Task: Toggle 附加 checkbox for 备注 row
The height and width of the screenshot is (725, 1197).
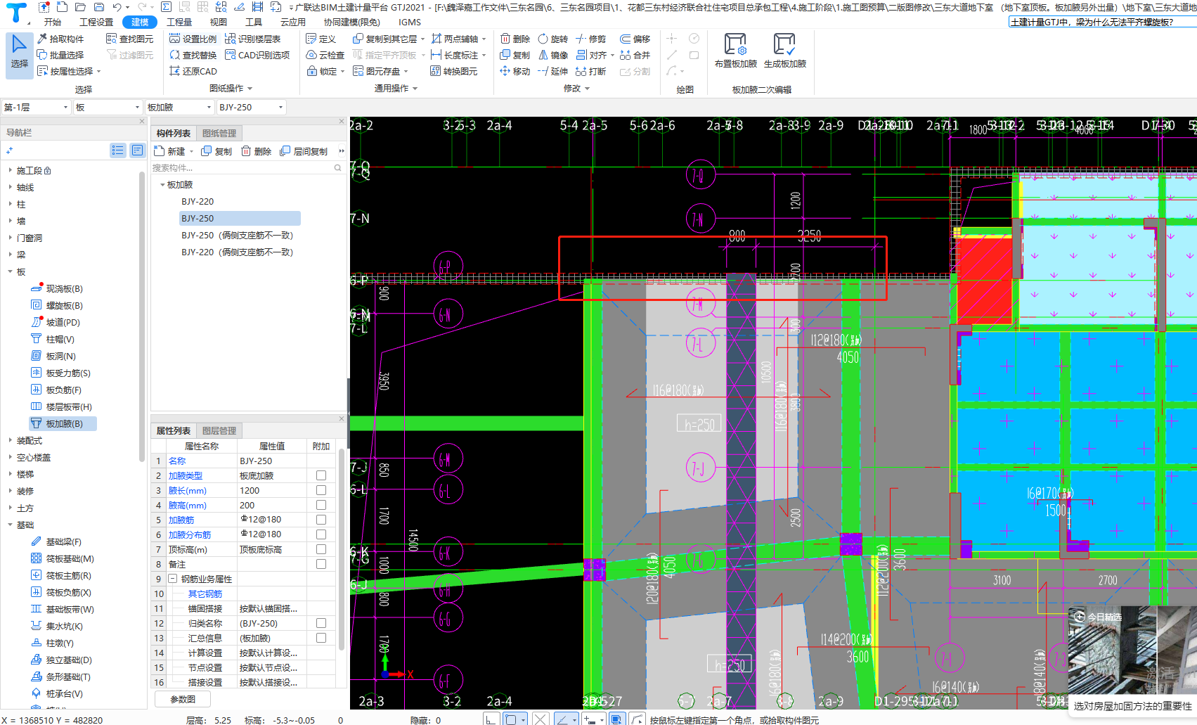Action: (321, 564)
